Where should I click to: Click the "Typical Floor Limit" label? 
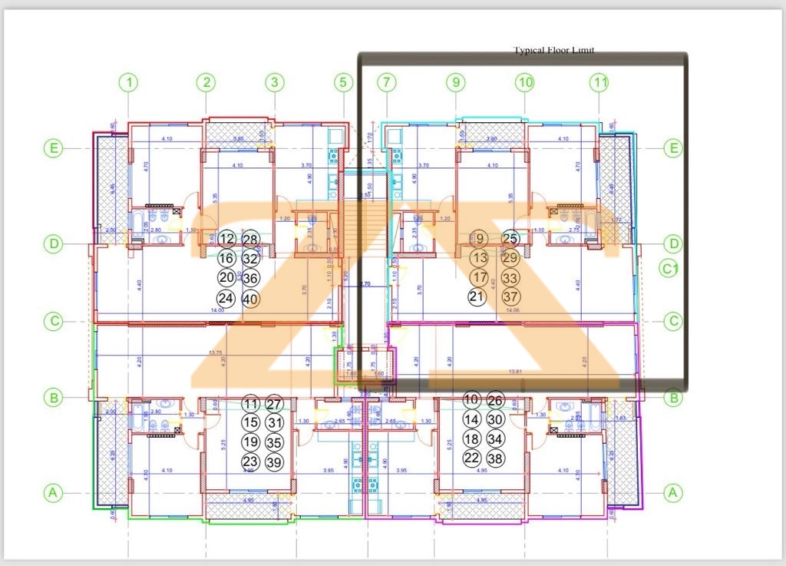(x=553, y=50)
